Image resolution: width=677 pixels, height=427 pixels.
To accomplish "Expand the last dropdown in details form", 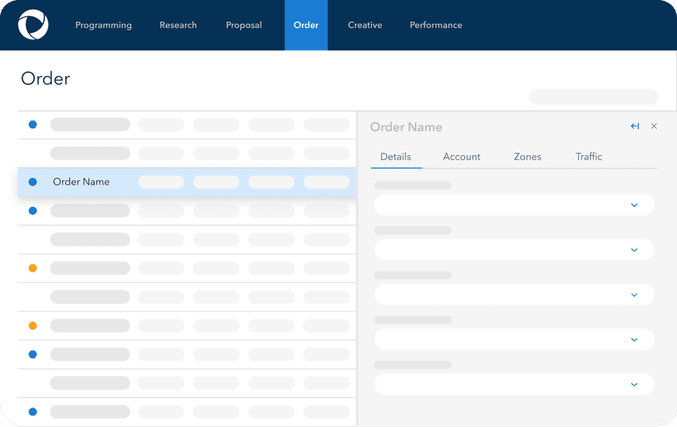I will pos(634,384).
